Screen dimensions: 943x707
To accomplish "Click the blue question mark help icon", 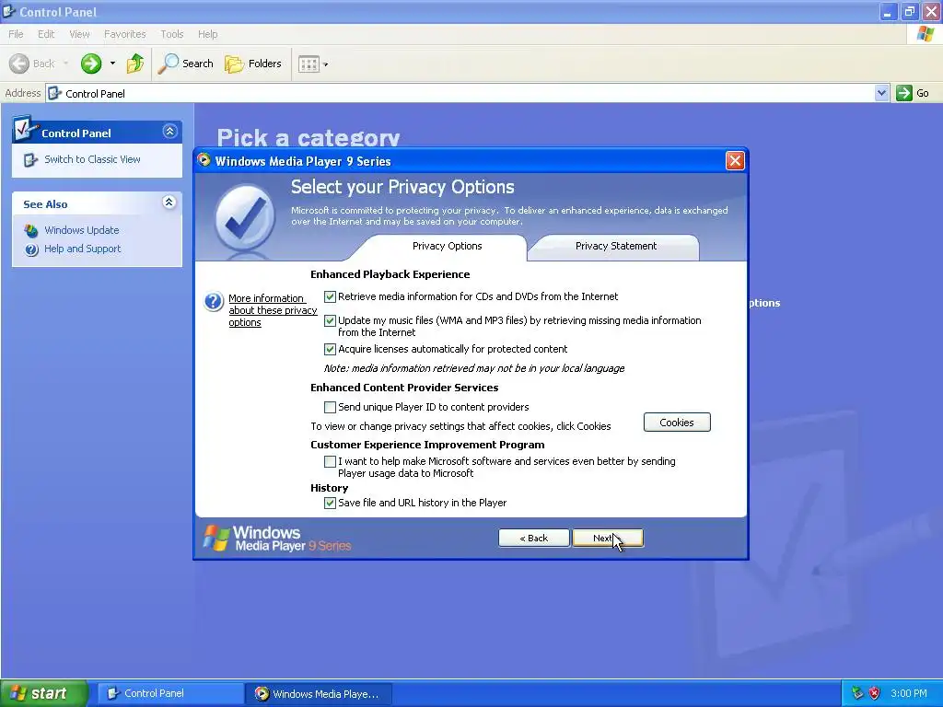I will click(x=214, y=301).
